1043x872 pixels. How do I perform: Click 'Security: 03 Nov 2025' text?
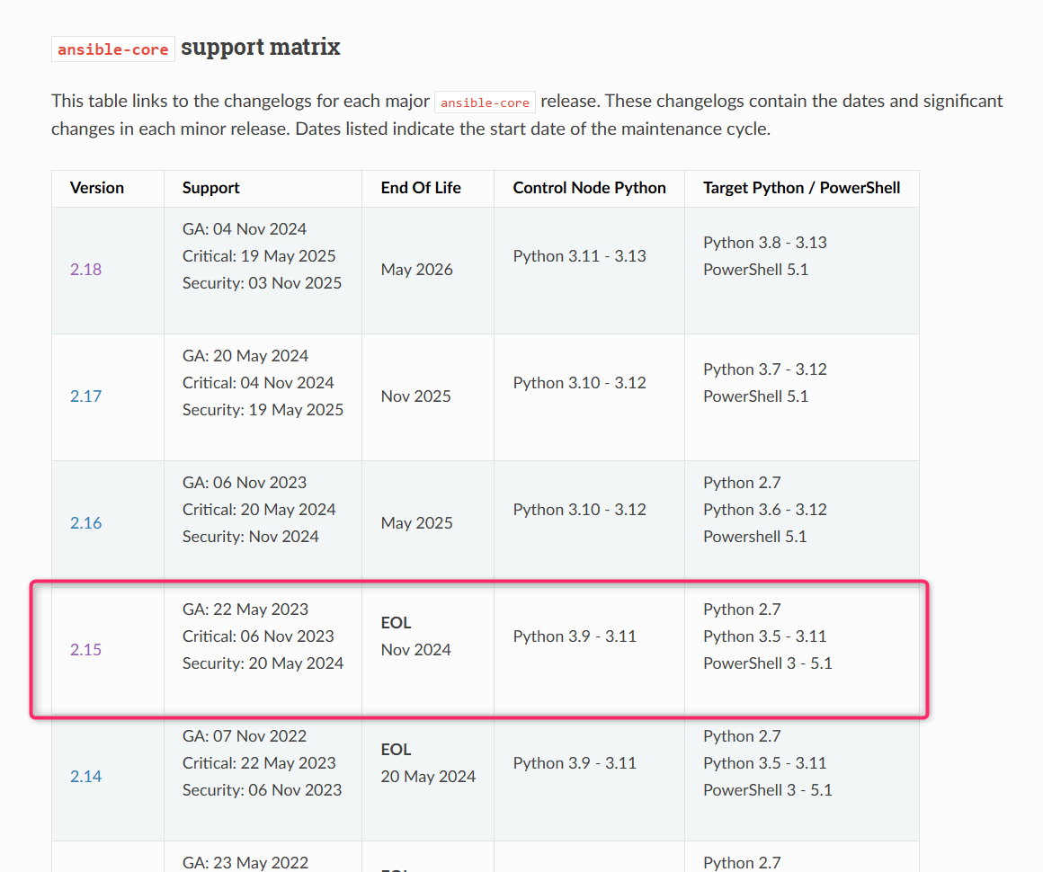point(262,283)
